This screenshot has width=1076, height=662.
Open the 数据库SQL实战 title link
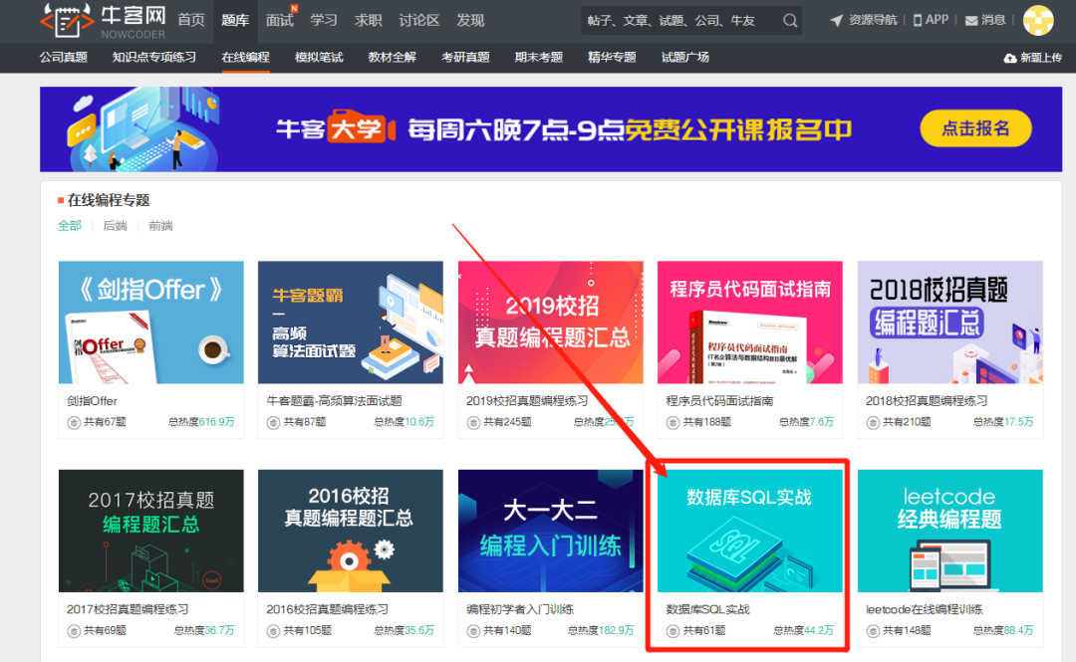point(707,609)
